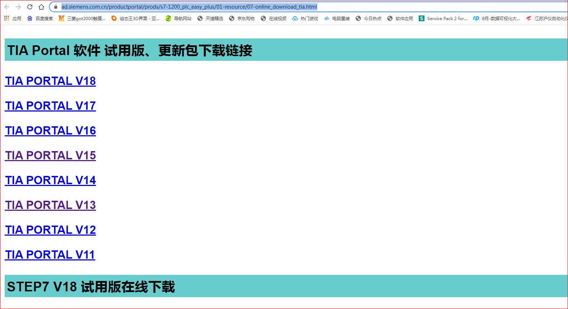The width and height of the screenshot is (568, 309).
Task: Open the 组态王3D界面 bookmark
Action: click(135, 18)
